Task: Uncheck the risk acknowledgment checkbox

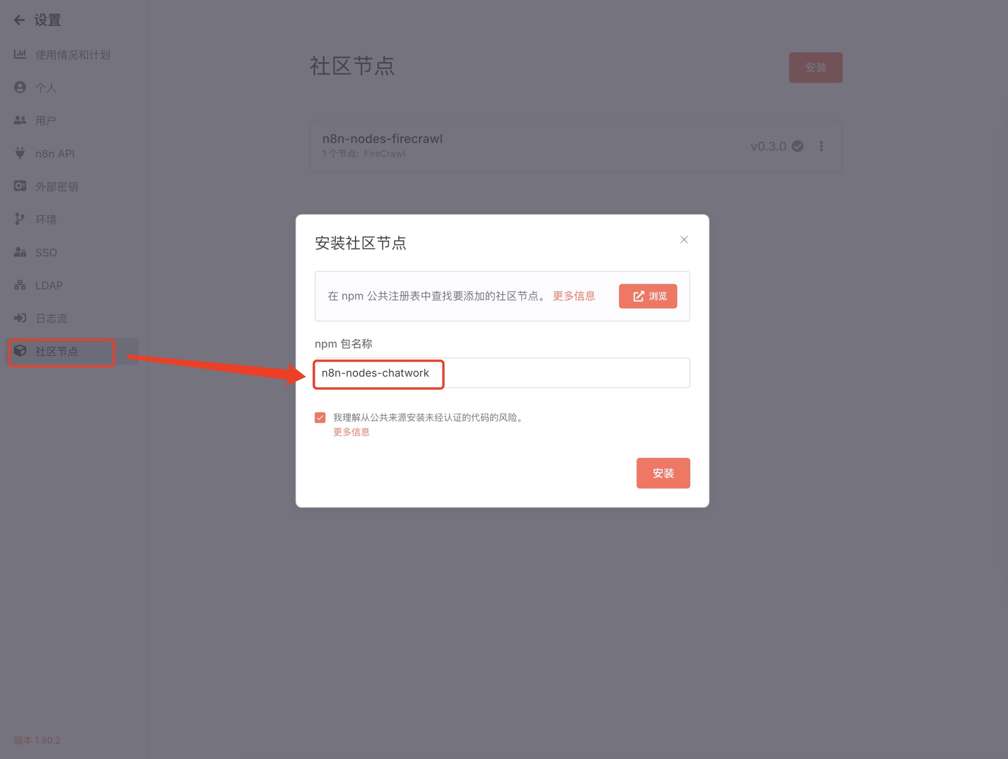Action: point(320,417)
